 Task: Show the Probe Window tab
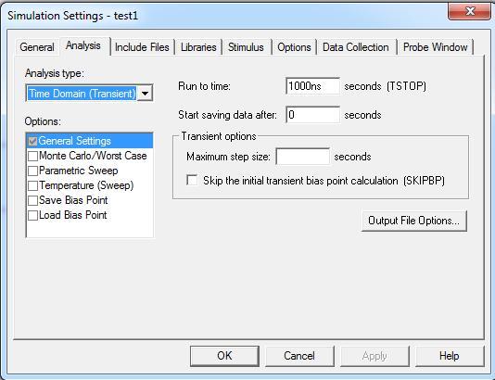click(436, 47)
